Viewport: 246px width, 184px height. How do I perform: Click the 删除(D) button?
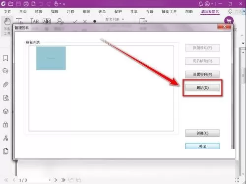click(202, 88)
